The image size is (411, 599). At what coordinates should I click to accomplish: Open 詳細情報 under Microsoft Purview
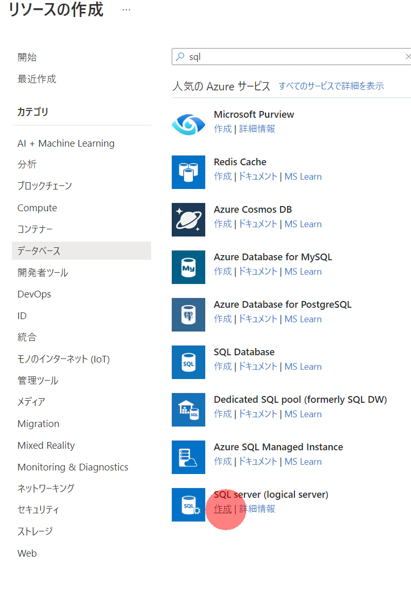coord(257,129)
